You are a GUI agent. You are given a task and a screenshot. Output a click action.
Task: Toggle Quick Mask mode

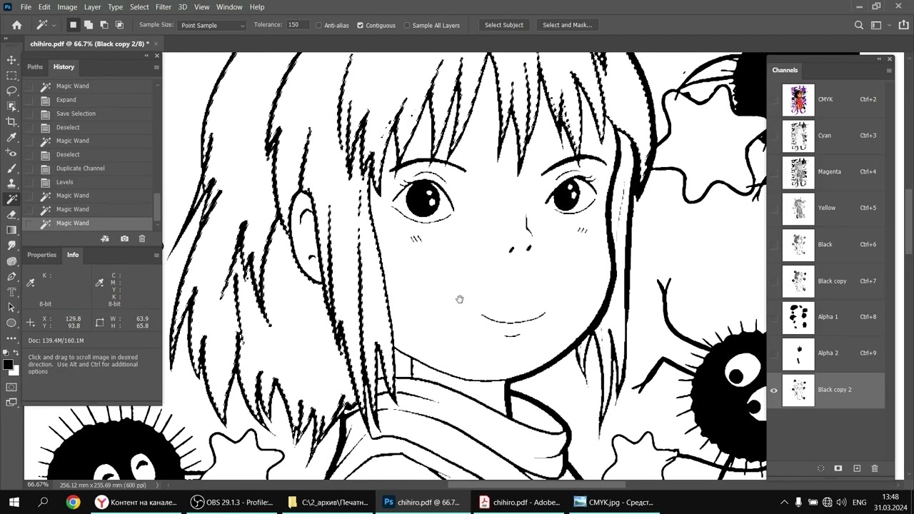click(x=11, y=388)
